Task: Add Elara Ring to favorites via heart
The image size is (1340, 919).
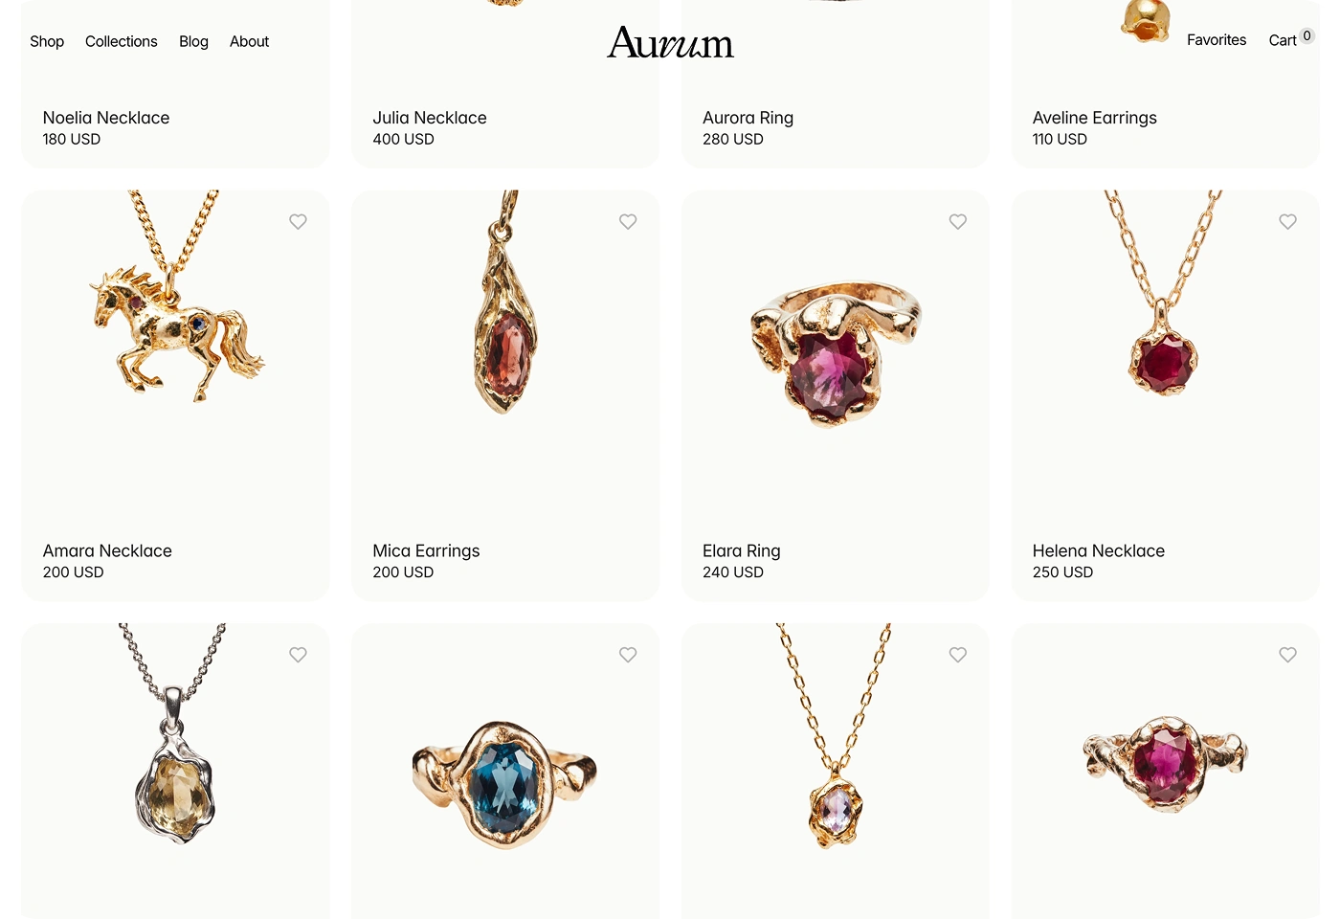Action: click(x=958, y=221)
